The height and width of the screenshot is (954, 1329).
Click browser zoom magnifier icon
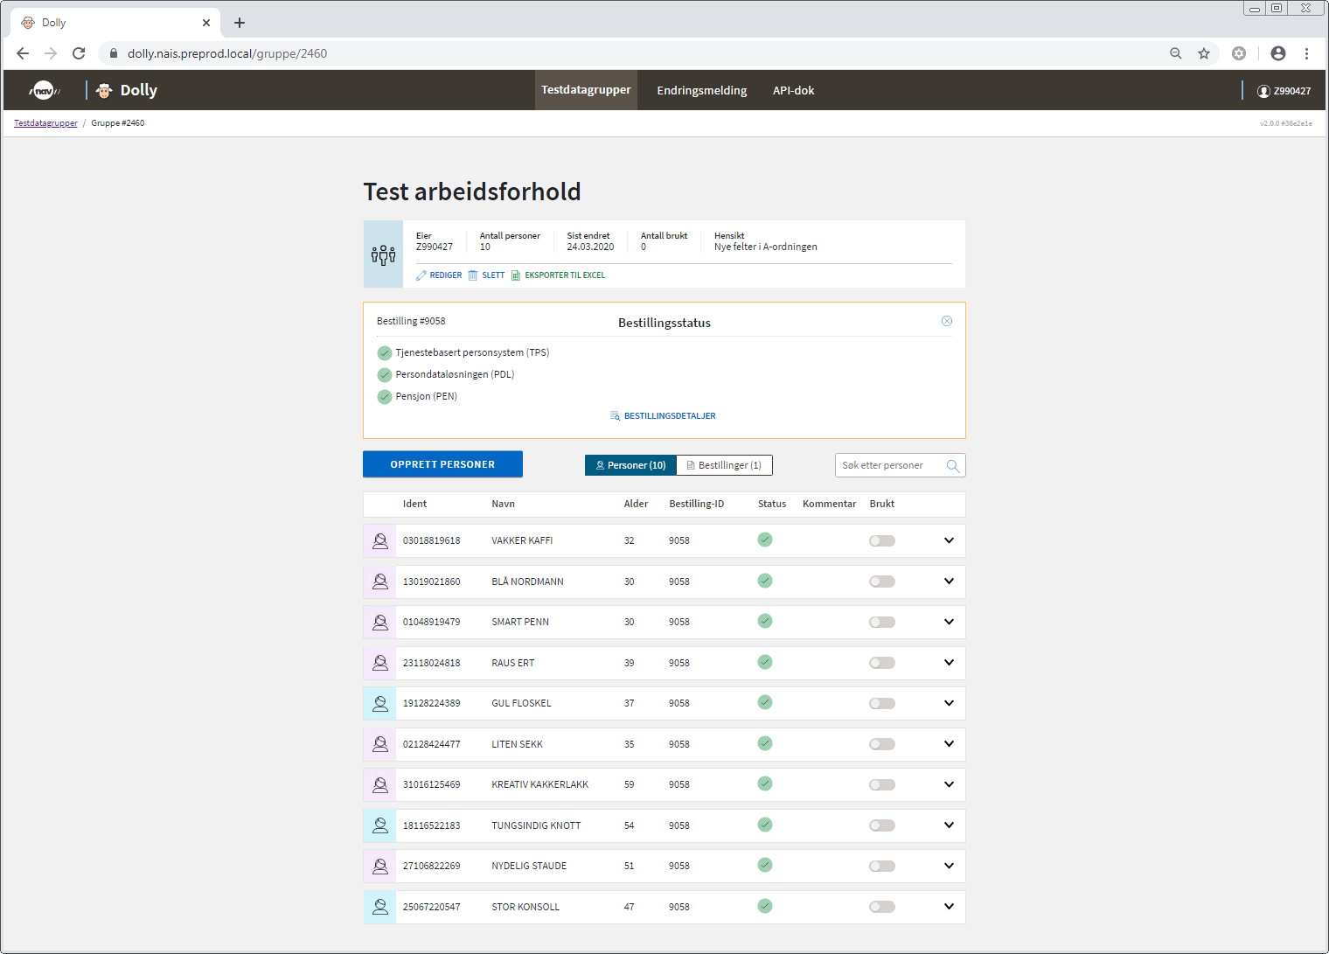point(1176,53)
